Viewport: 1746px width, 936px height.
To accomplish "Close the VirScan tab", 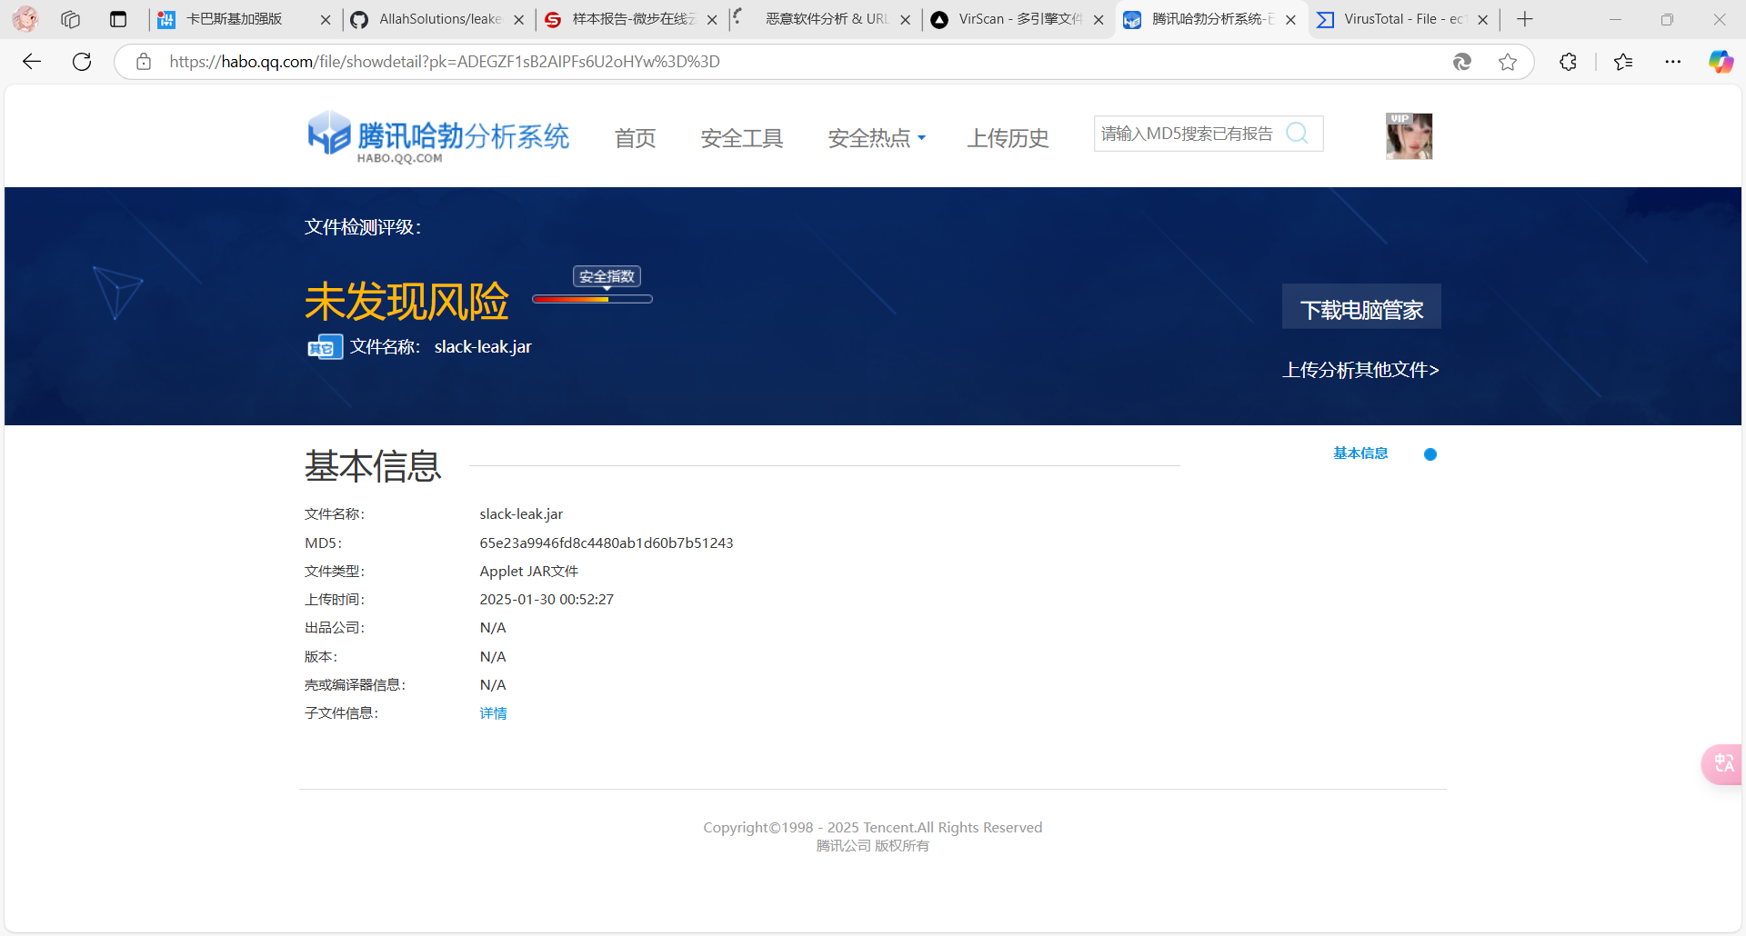I will [1099, 19].
